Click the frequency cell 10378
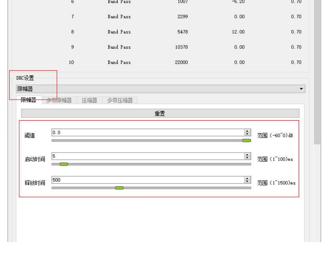 click(x=182, y=47)
